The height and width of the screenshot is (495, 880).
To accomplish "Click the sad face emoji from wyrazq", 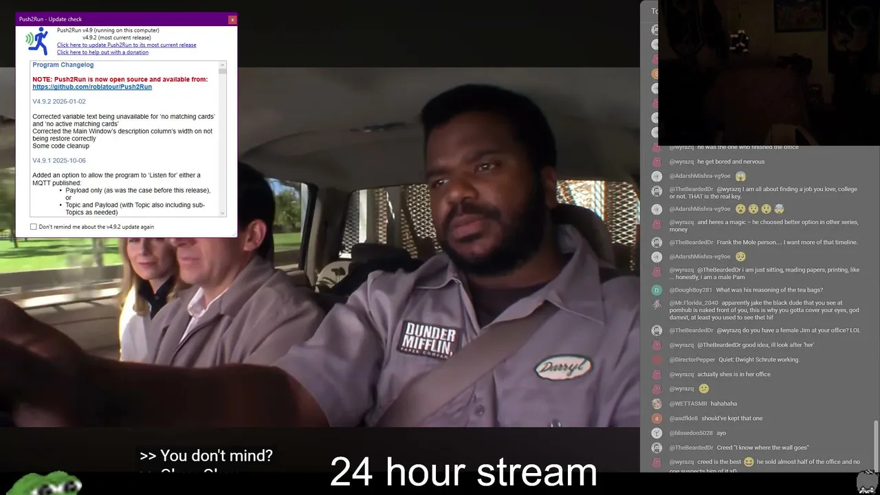I will [703, 389].
